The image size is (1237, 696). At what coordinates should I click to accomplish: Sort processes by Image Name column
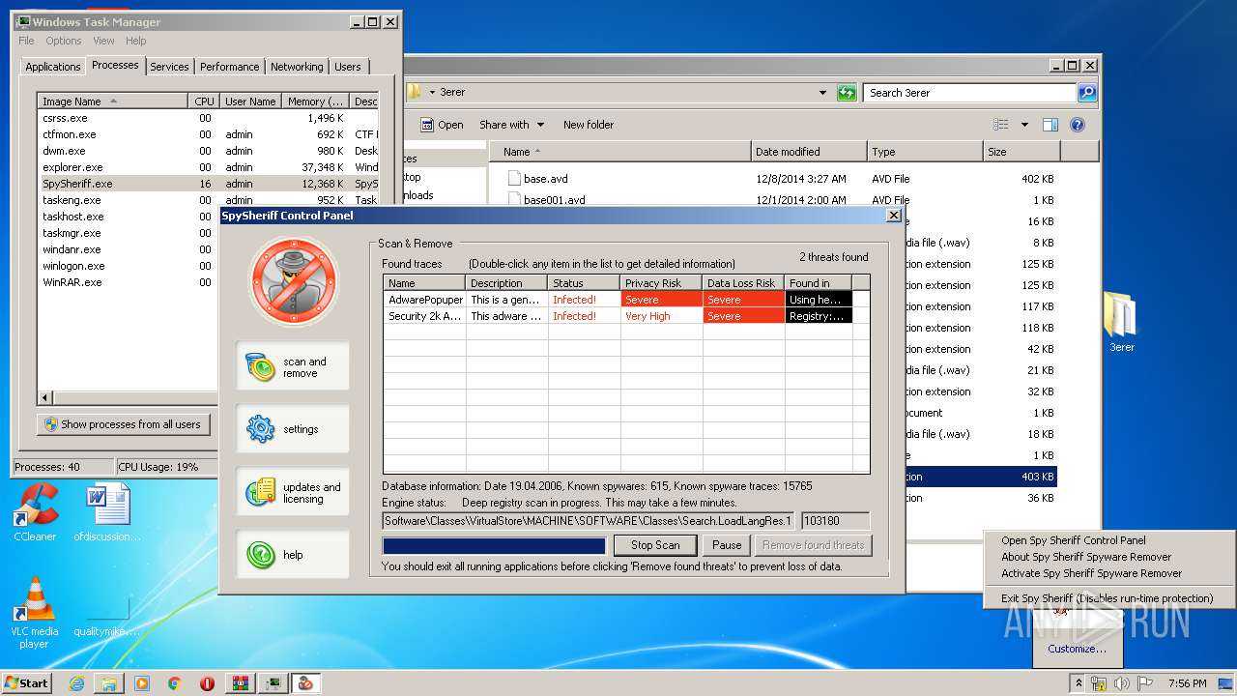pos(112,101)
